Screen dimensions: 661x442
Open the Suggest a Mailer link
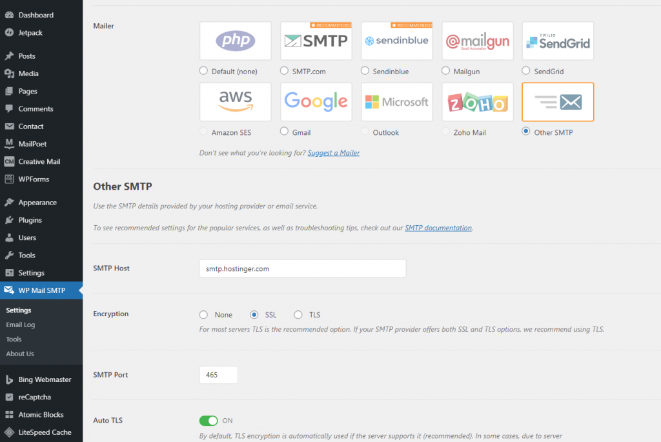(x=334, y=153)
